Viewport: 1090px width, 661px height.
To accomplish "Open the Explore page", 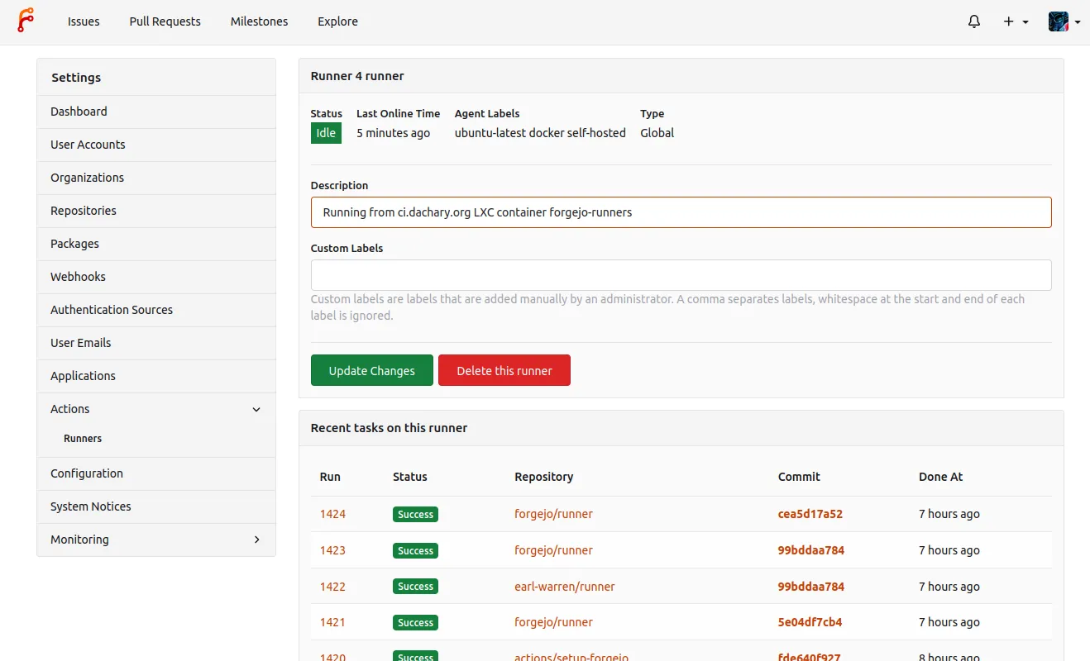I will point(337,21).
